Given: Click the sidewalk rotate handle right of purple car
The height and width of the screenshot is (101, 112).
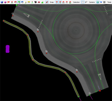Looking at the screenshot, I should click(46, 51).
